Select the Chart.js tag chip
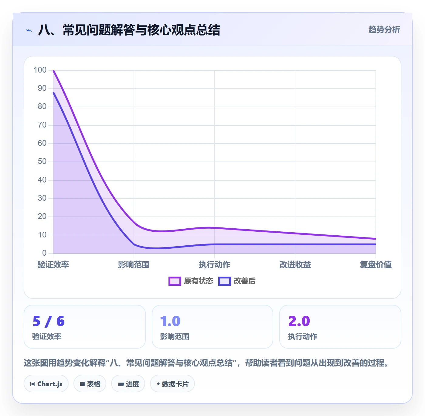 [46, 384]
